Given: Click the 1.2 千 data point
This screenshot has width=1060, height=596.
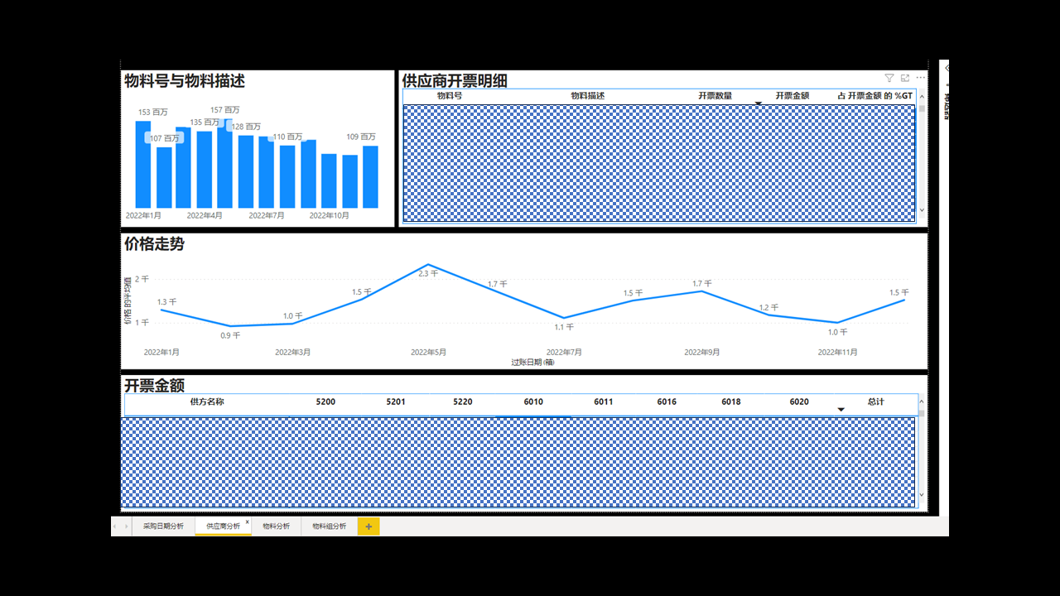Looking at the screenshot, I should [x=769, y=315].
